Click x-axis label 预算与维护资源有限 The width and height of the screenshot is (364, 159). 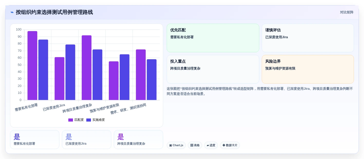point(105,108)
